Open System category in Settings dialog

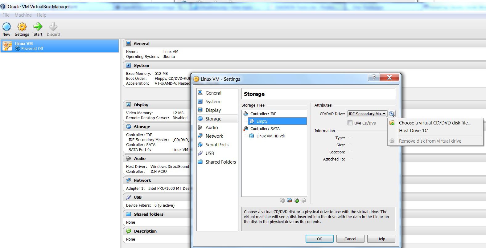click(217, 101)
